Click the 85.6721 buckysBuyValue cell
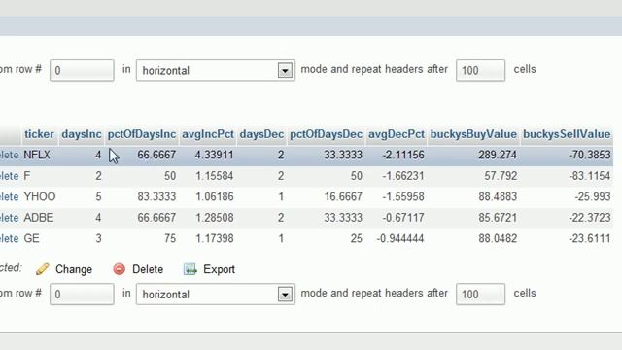Screen dimensions: 622x350 498,218
